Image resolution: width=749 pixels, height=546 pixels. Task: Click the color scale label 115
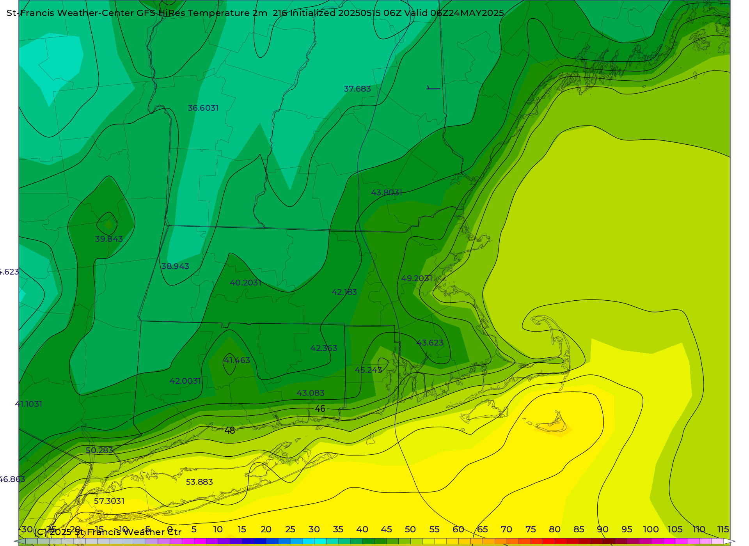723,529
